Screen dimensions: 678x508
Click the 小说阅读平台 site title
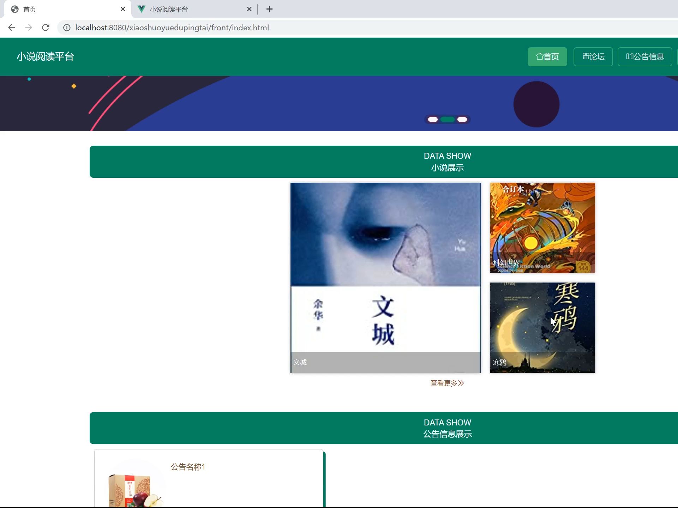pyautogui.click(x=45, y=56)
